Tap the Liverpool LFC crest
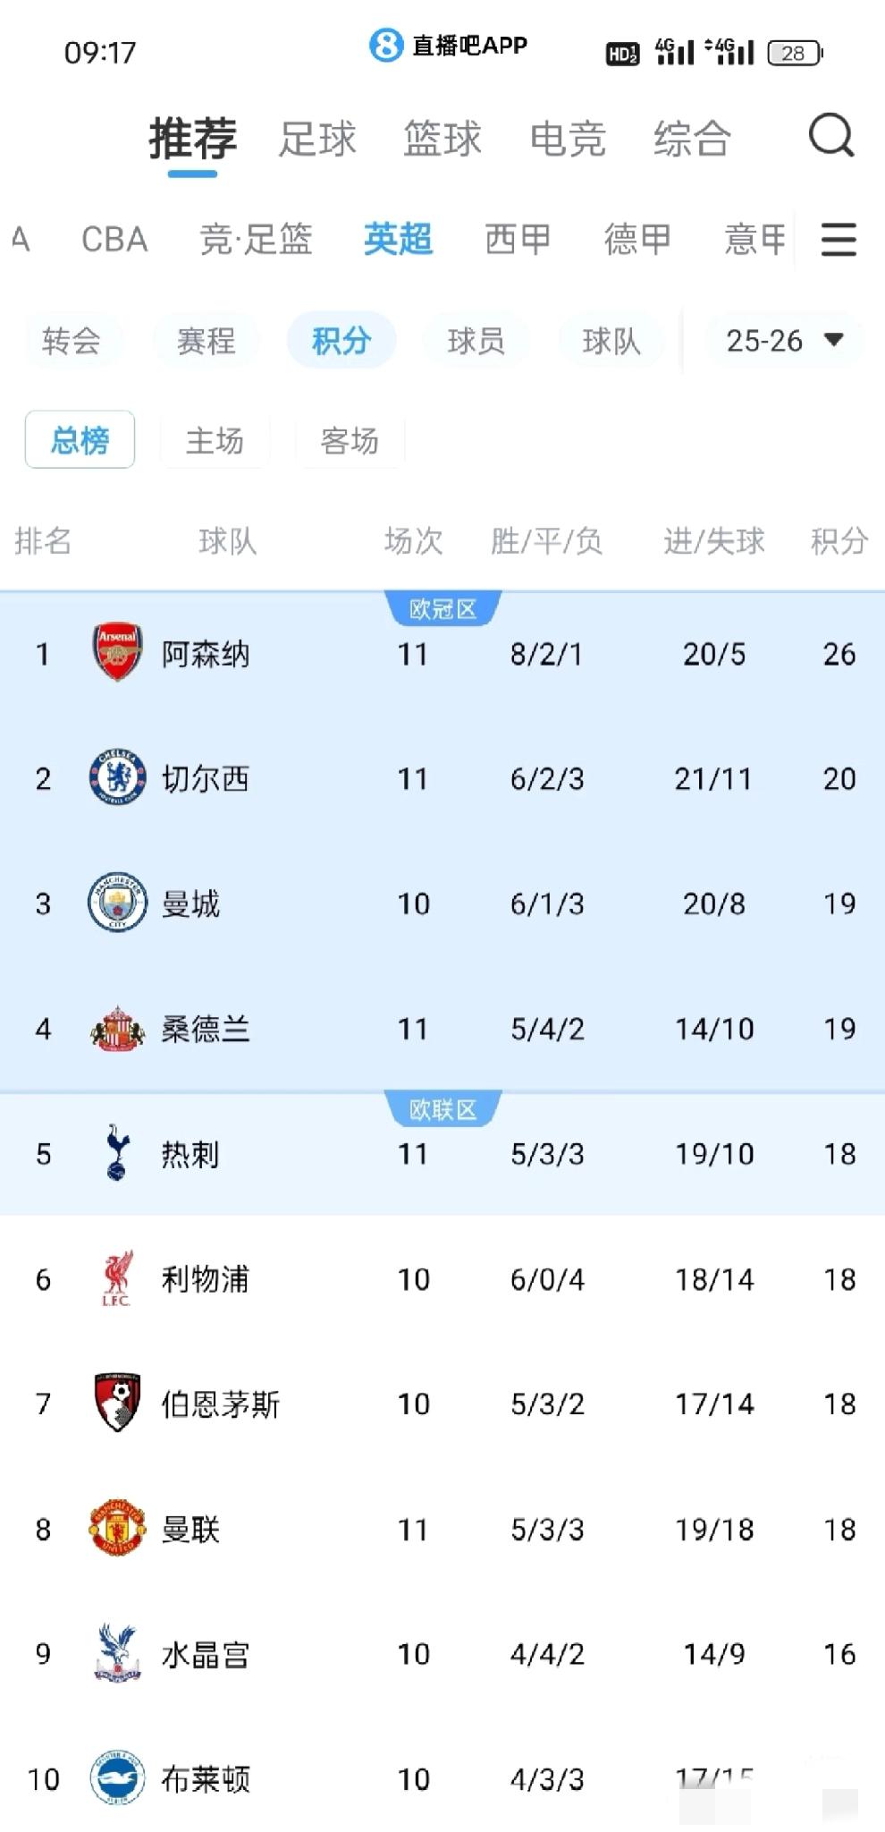Viewport: 885px width, 1832px height. (117, 1279)
